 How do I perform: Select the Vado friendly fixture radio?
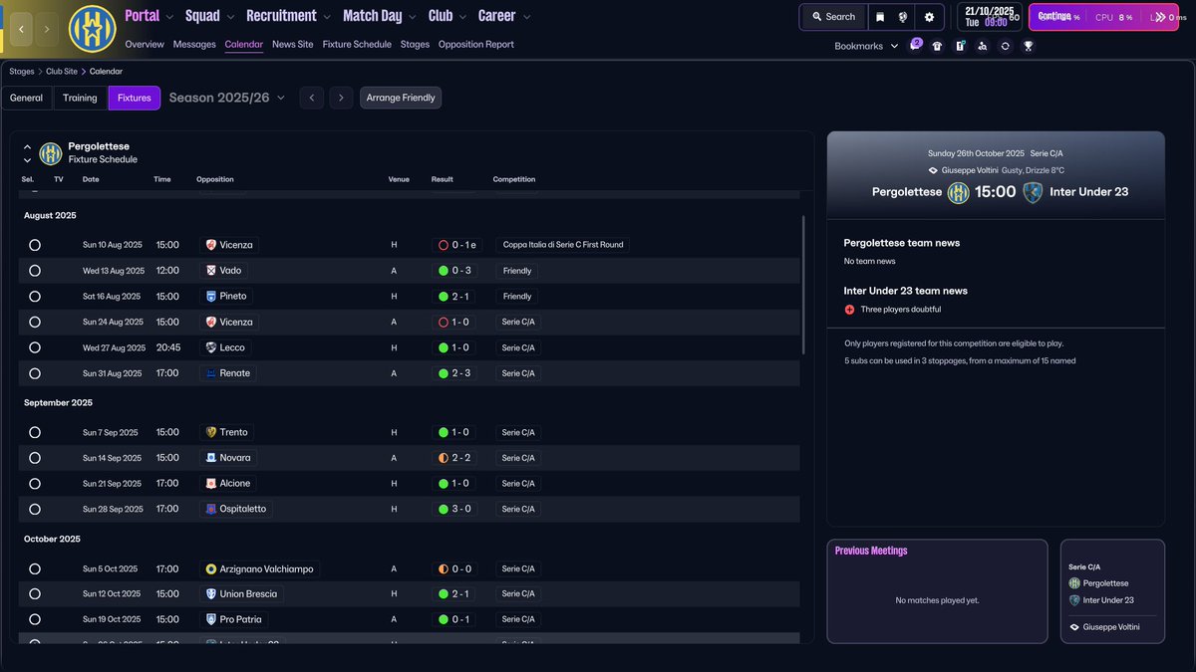coord(35,271)
